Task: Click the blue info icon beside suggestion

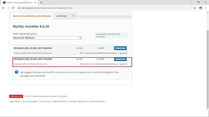Action: coord(16,72)
